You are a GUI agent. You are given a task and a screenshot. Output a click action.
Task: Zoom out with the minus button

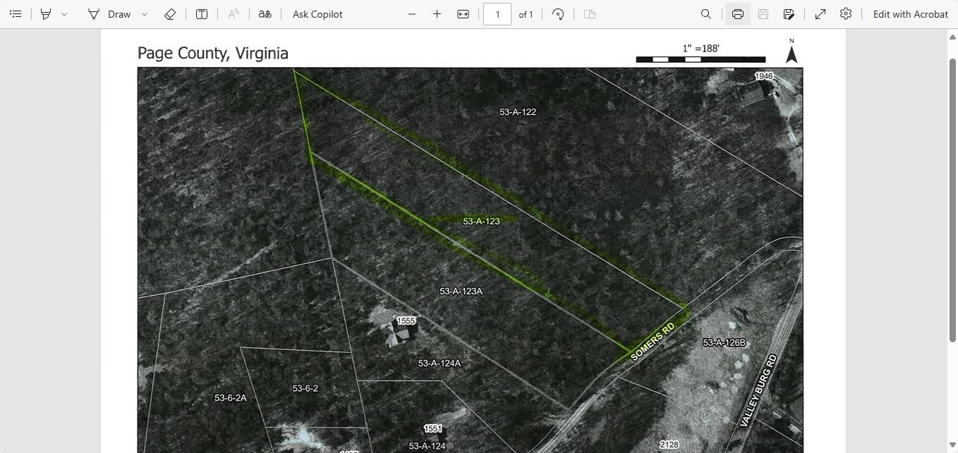point(412,14)
